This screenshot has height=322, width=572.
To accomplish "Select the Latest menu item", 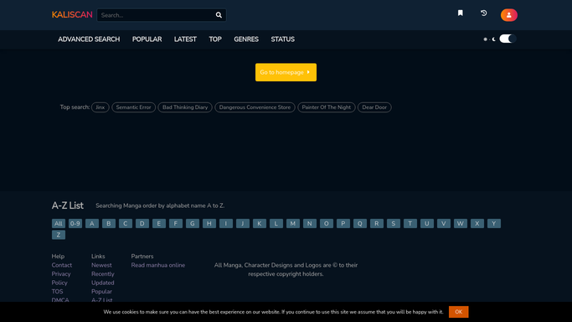I will tap(185, 39).
